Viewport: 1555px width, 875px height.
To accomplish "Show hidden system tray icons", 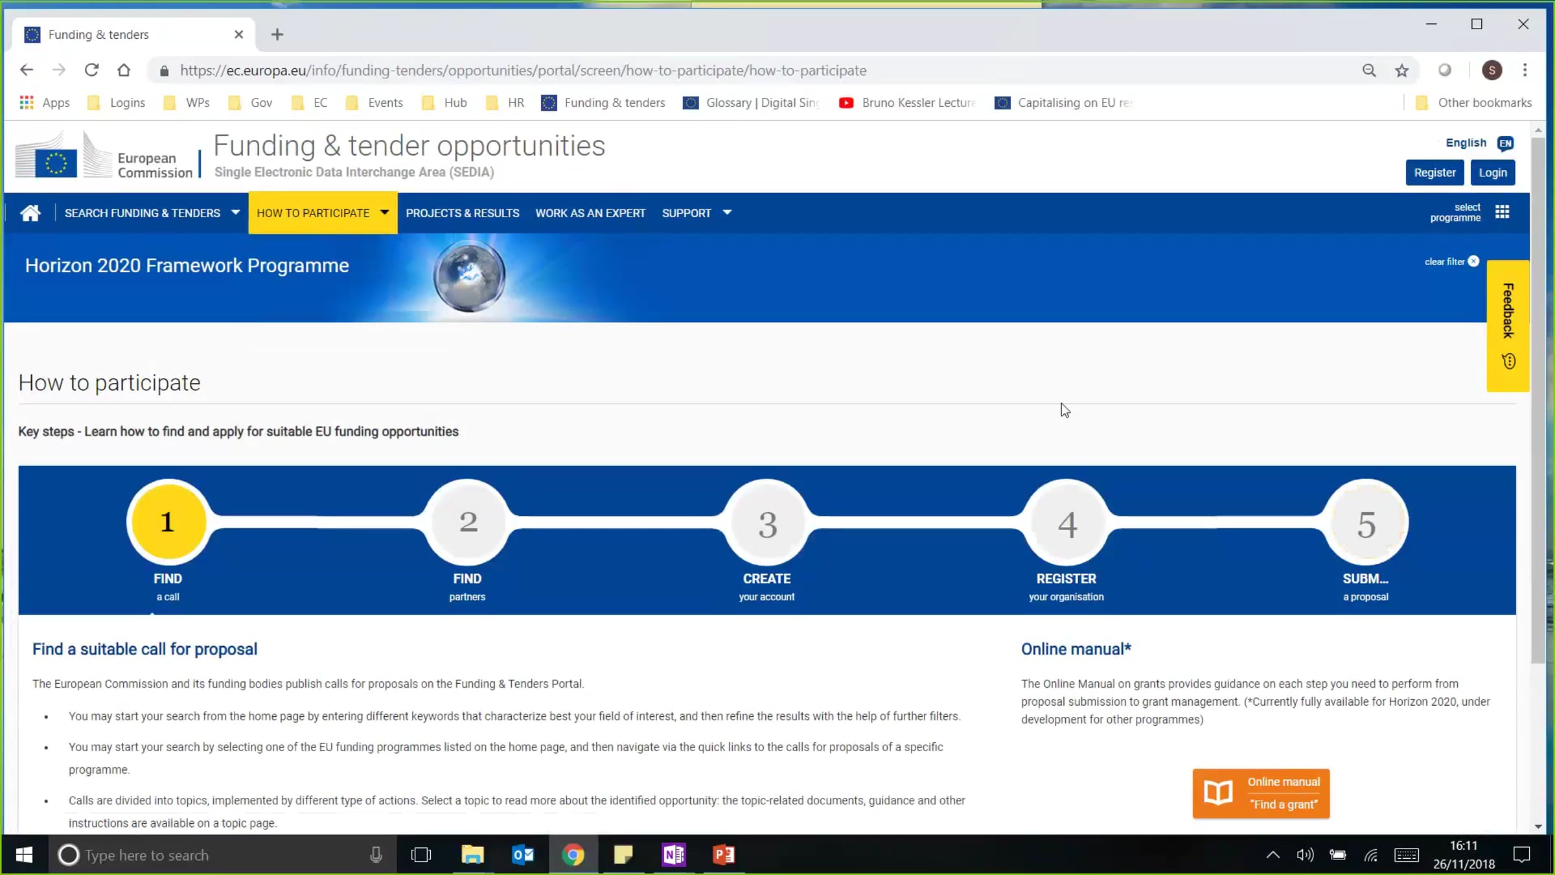I will click(1273, 855).
